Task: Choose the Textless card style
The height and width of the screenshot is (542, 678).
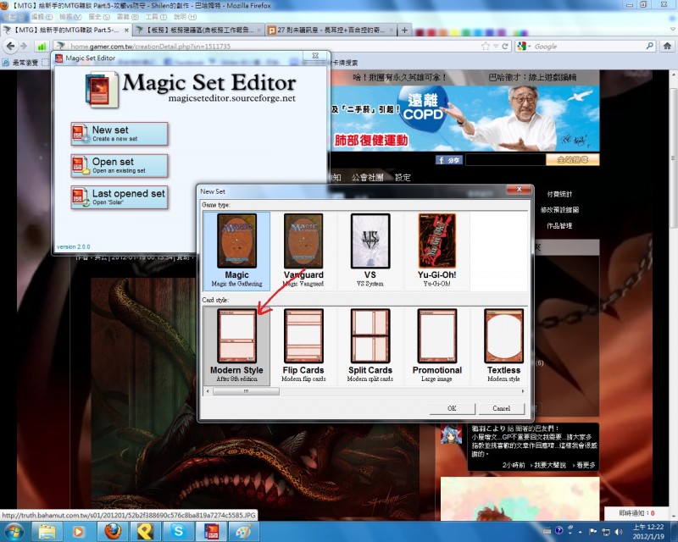Action: [503, 345]
